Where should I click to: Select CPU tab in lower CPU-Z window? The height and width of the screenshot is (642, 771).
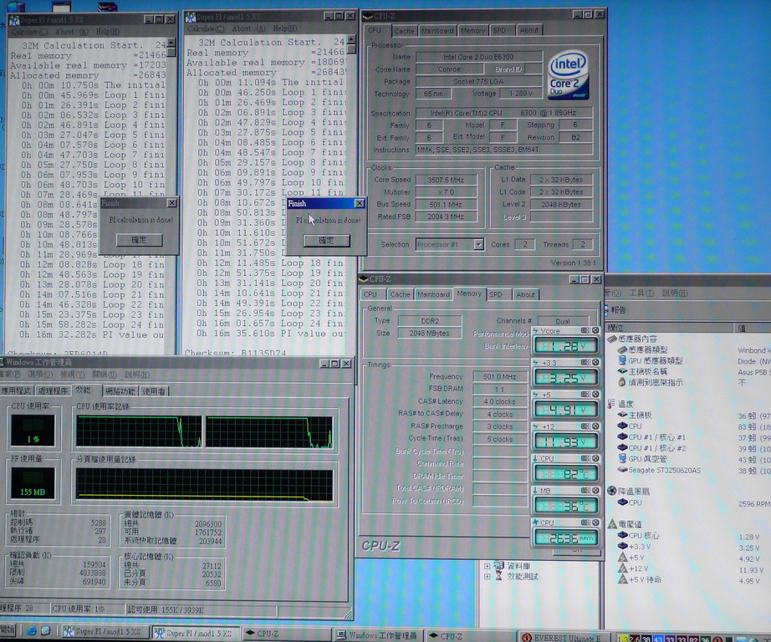pos(370,294)
